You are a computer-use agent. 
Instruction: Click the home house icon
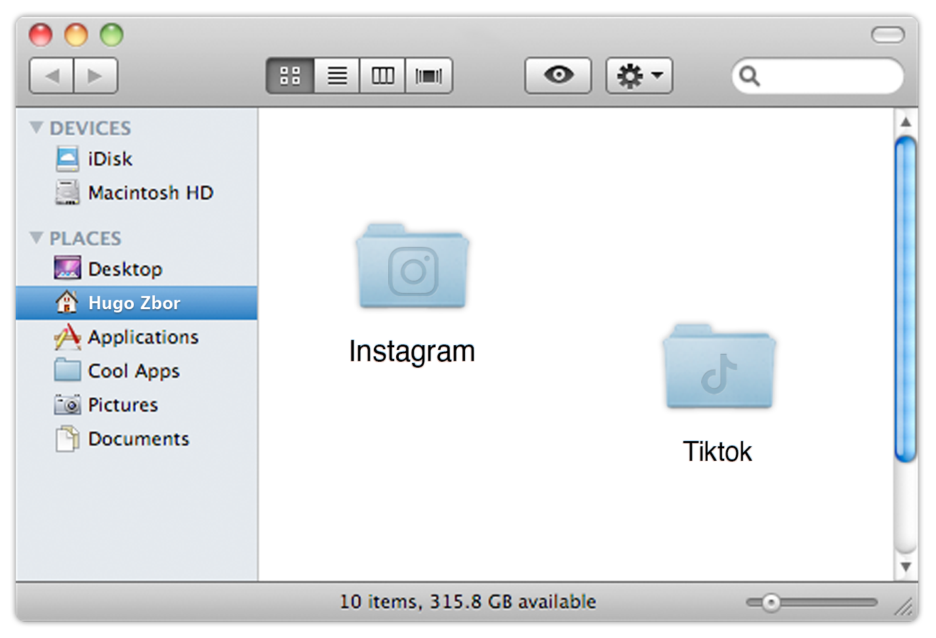pos(67,302)
